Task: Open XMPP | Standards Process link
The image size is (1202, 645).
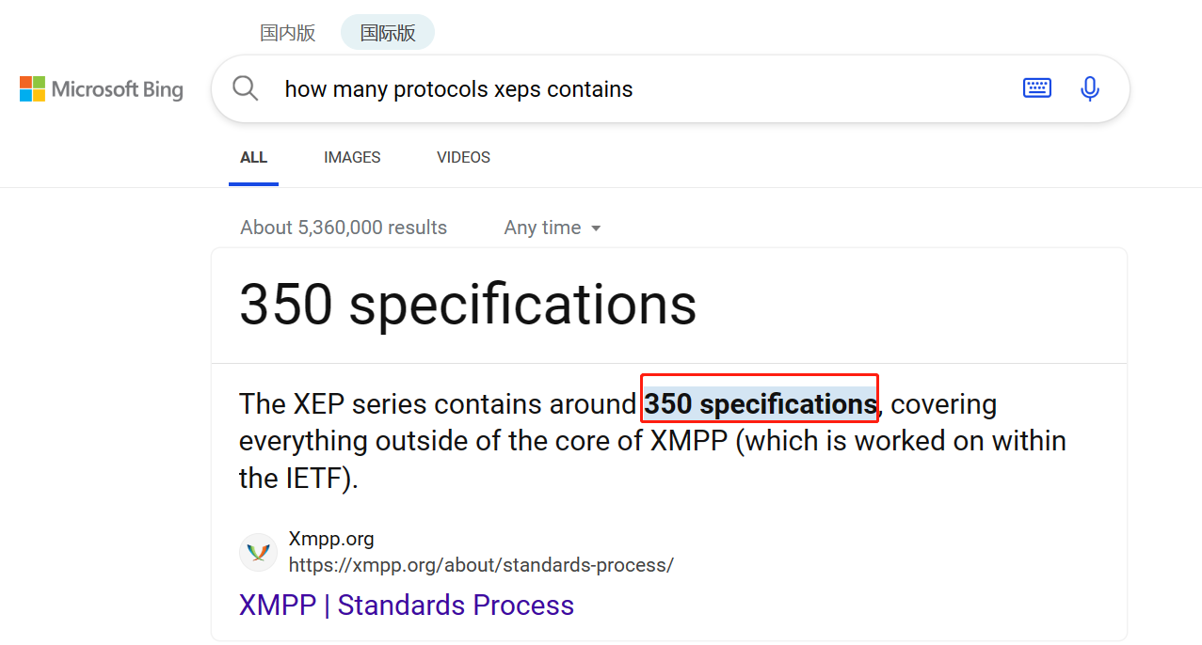Action: click(407, 605)
